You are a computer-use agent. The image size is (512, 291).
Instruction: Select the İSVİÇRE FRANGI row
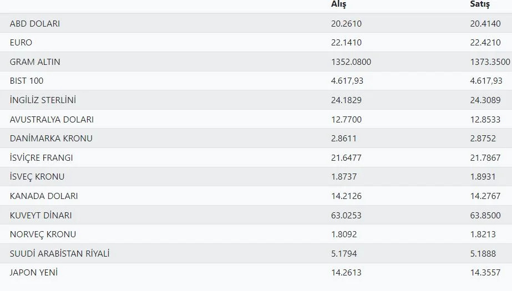pos(42,158)
